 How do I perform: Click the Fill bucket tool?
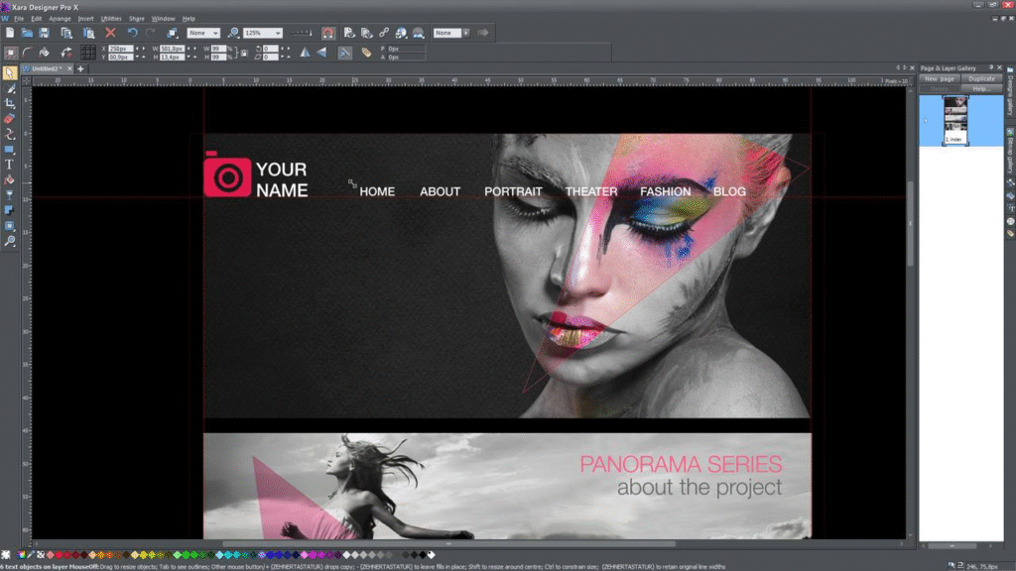10,179
